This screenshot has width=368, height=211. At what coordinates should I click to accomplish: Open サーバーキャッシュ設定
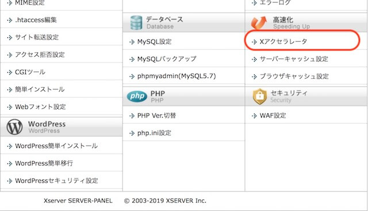click(x=294, y=59)
